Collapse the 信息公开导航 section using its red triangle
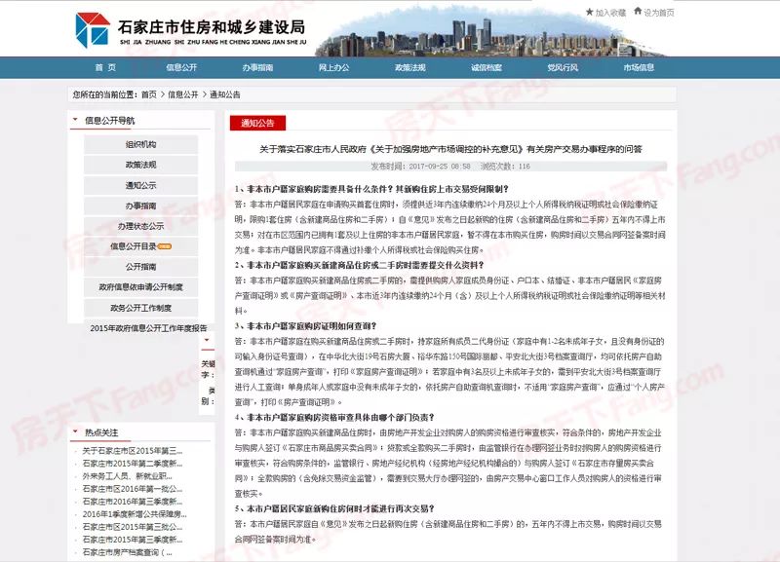The height and width of the screenshot is (562, 780). tap(75, 119)
